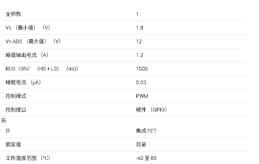259x164 pixels.
Task: Click the full-bridge count value 1
Action: [137, 14]
